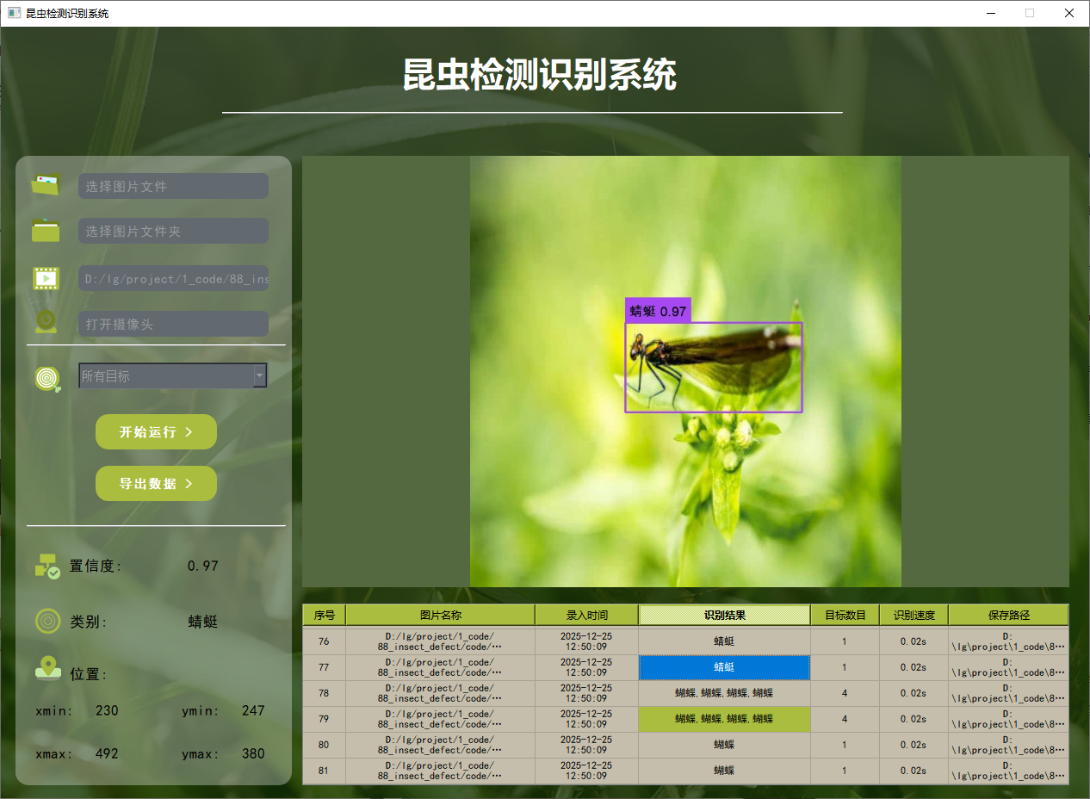This screenshot has width=1090, height=799.
Task: Click the confidence icon beside 置信度
Action: coord(46,566)
